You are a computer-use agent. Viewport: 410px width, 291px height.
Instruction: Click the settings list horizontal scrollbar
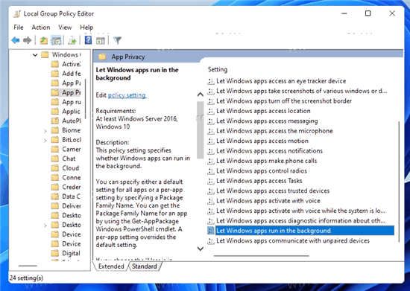262,256
